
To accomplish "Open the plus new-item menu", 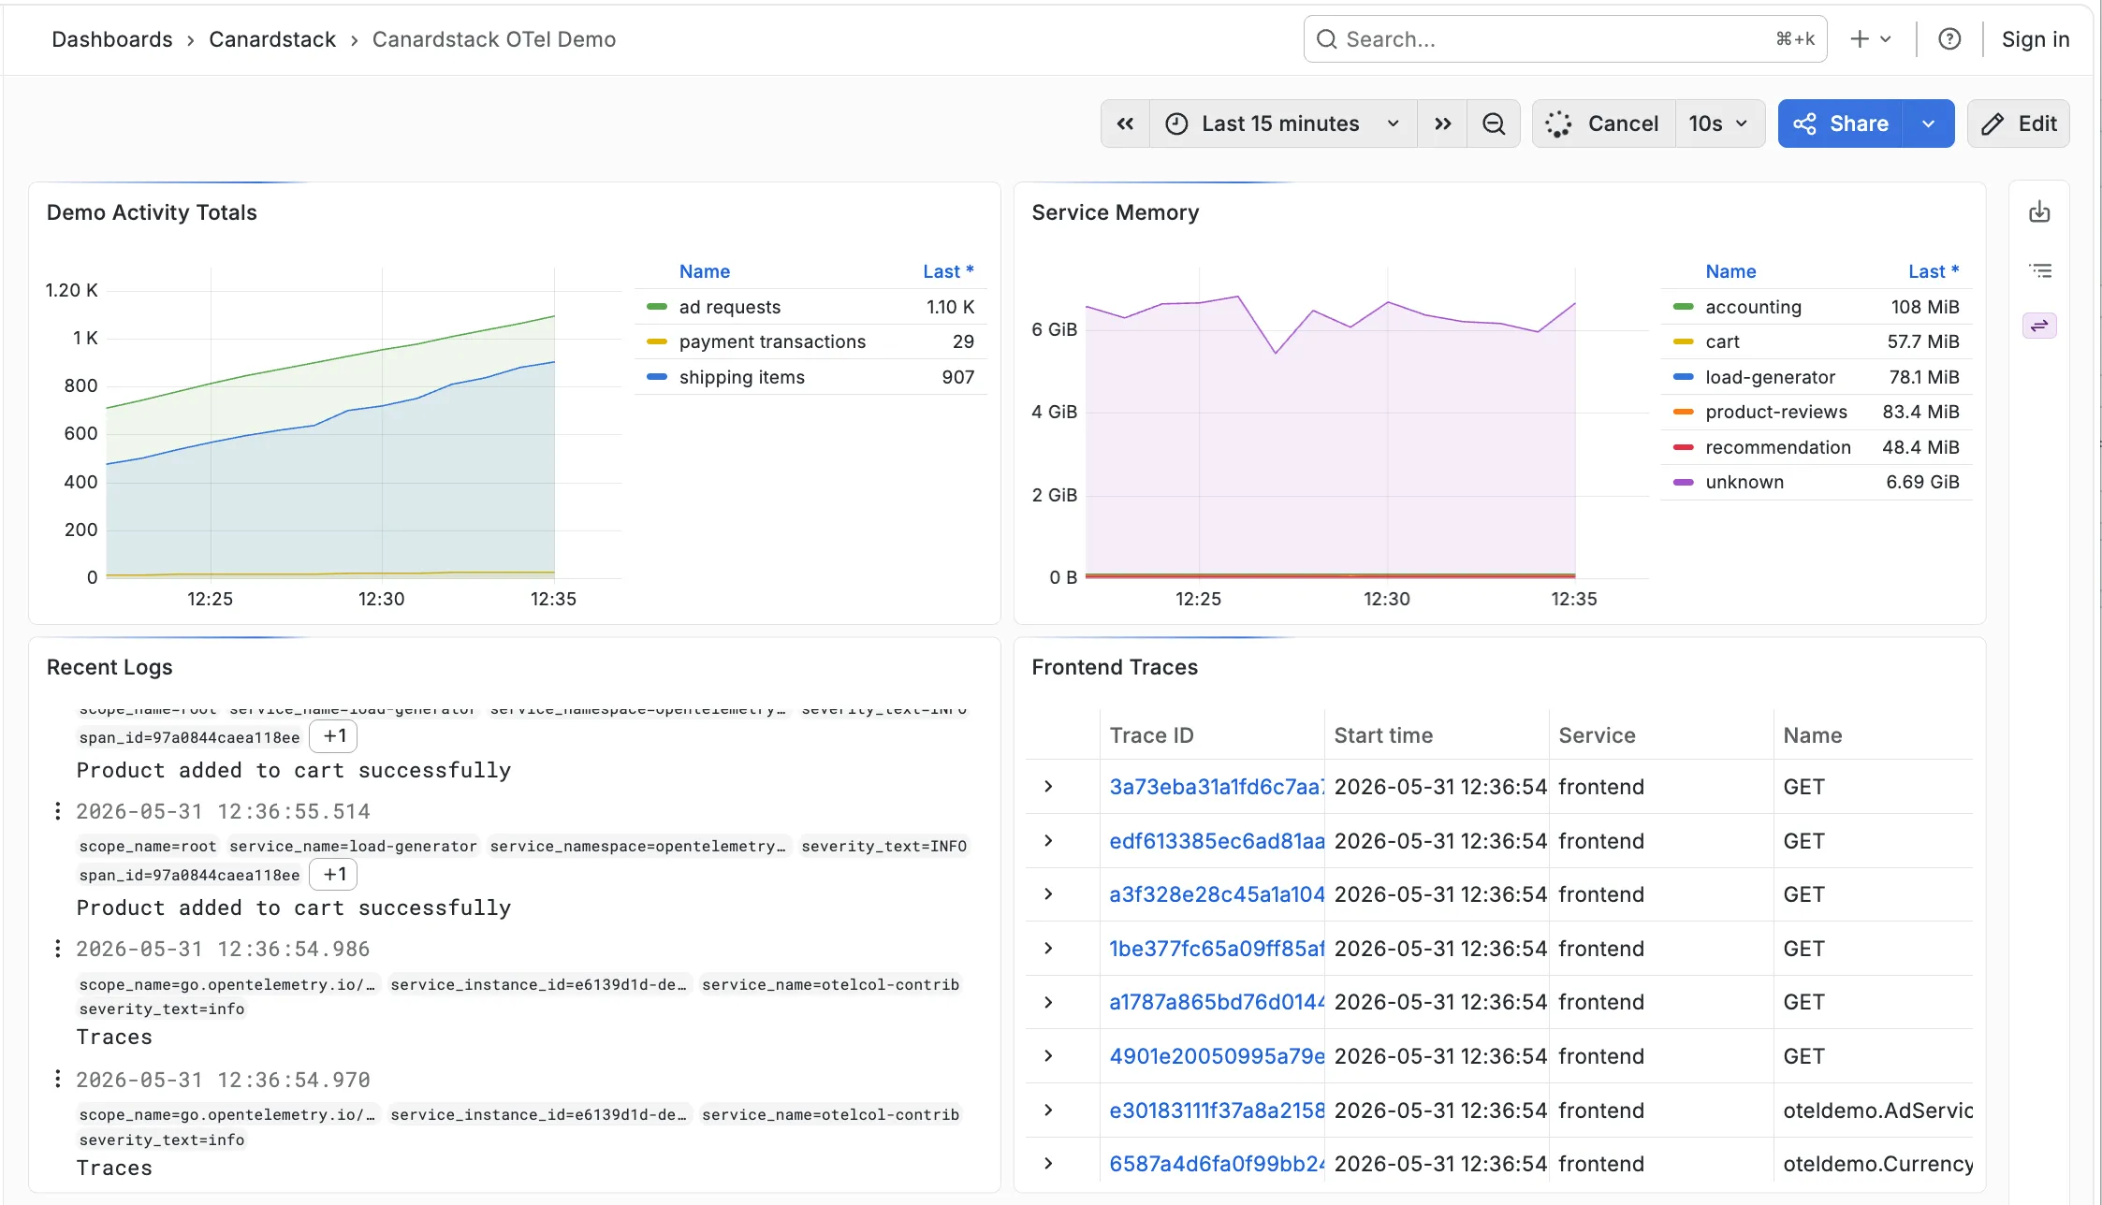I will pos(1871,39).
